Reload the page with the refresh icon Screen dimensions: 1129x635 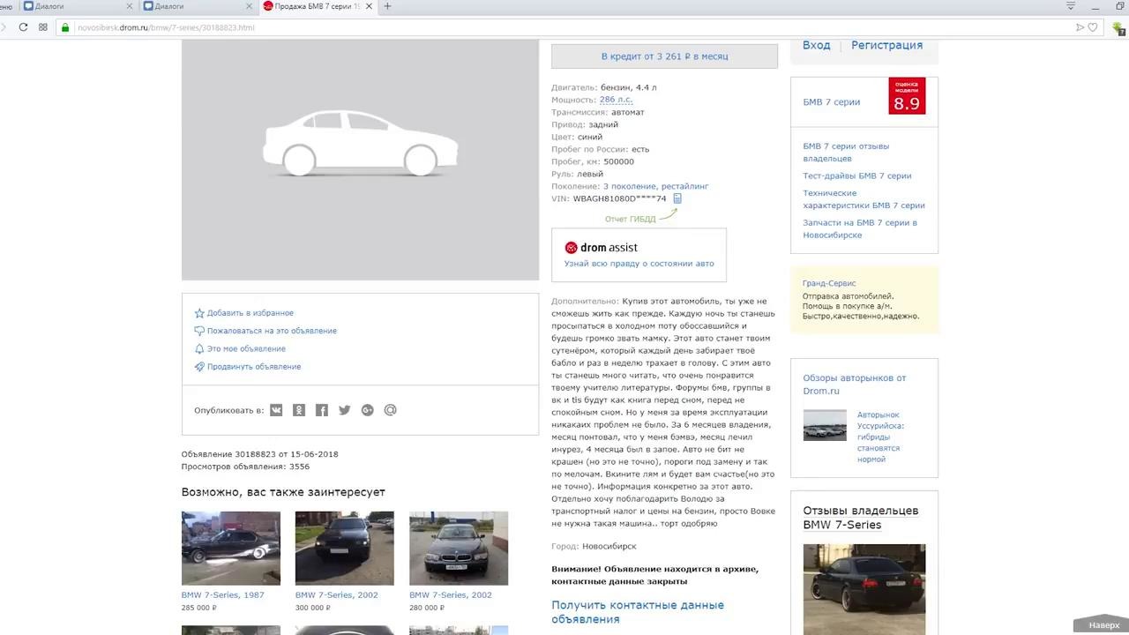pyautogui.click(x=23, y=27)
